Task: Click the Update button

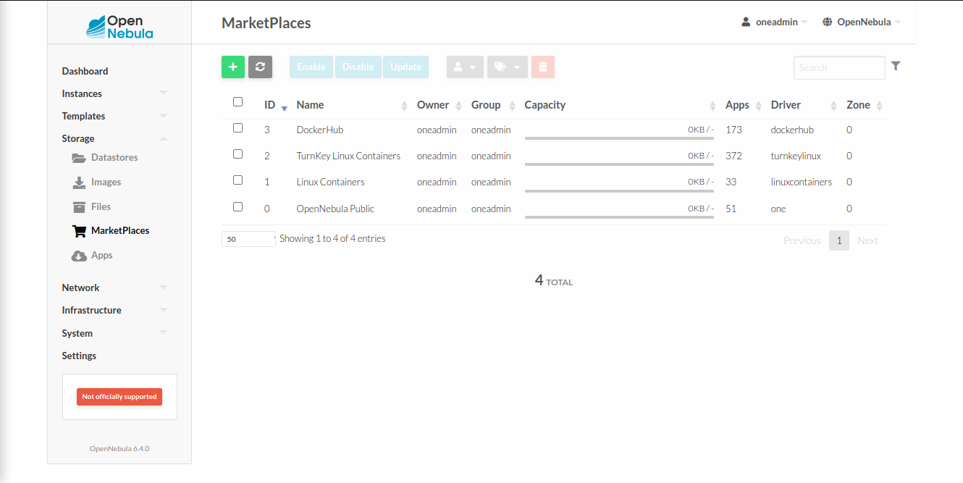Action: point(405,67)
